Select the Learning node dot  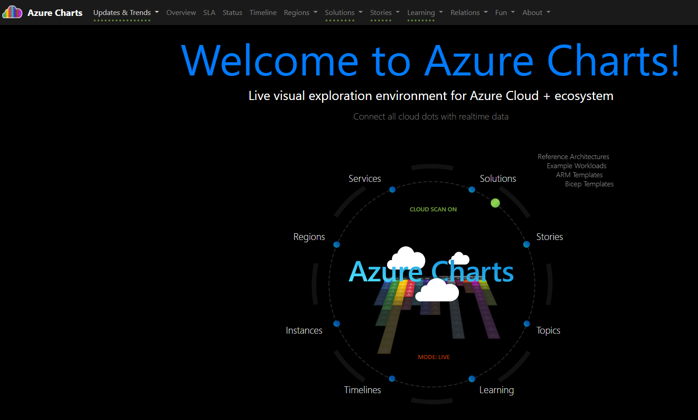[472, 378]
